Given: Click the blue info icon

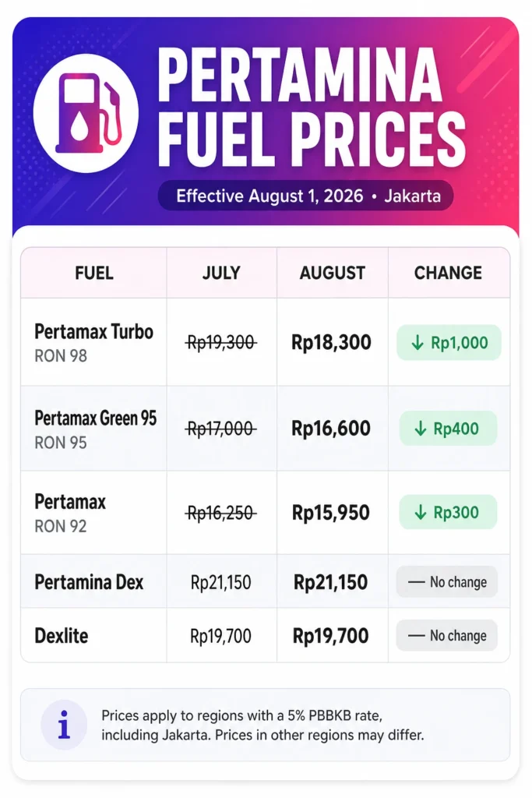Looking at the screenshot, I should coord(64,725).
